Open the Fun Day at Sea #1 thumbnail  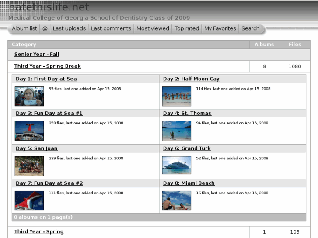click(29, 131)
